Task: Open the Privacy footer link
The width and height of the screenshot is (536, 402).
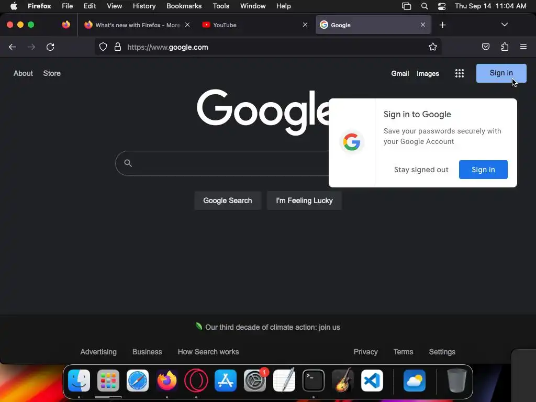Action: (x=365, y=352)
